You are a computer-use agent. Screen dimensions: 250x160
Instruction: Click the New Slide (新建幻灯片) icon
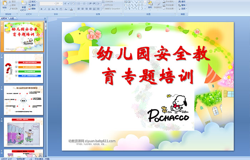click(24, 3)
